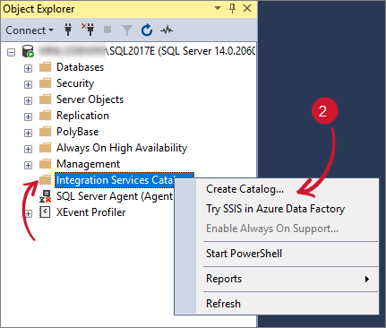Select the Always On High Availability label
Screen dimensions: 386x328
[122, 148]
